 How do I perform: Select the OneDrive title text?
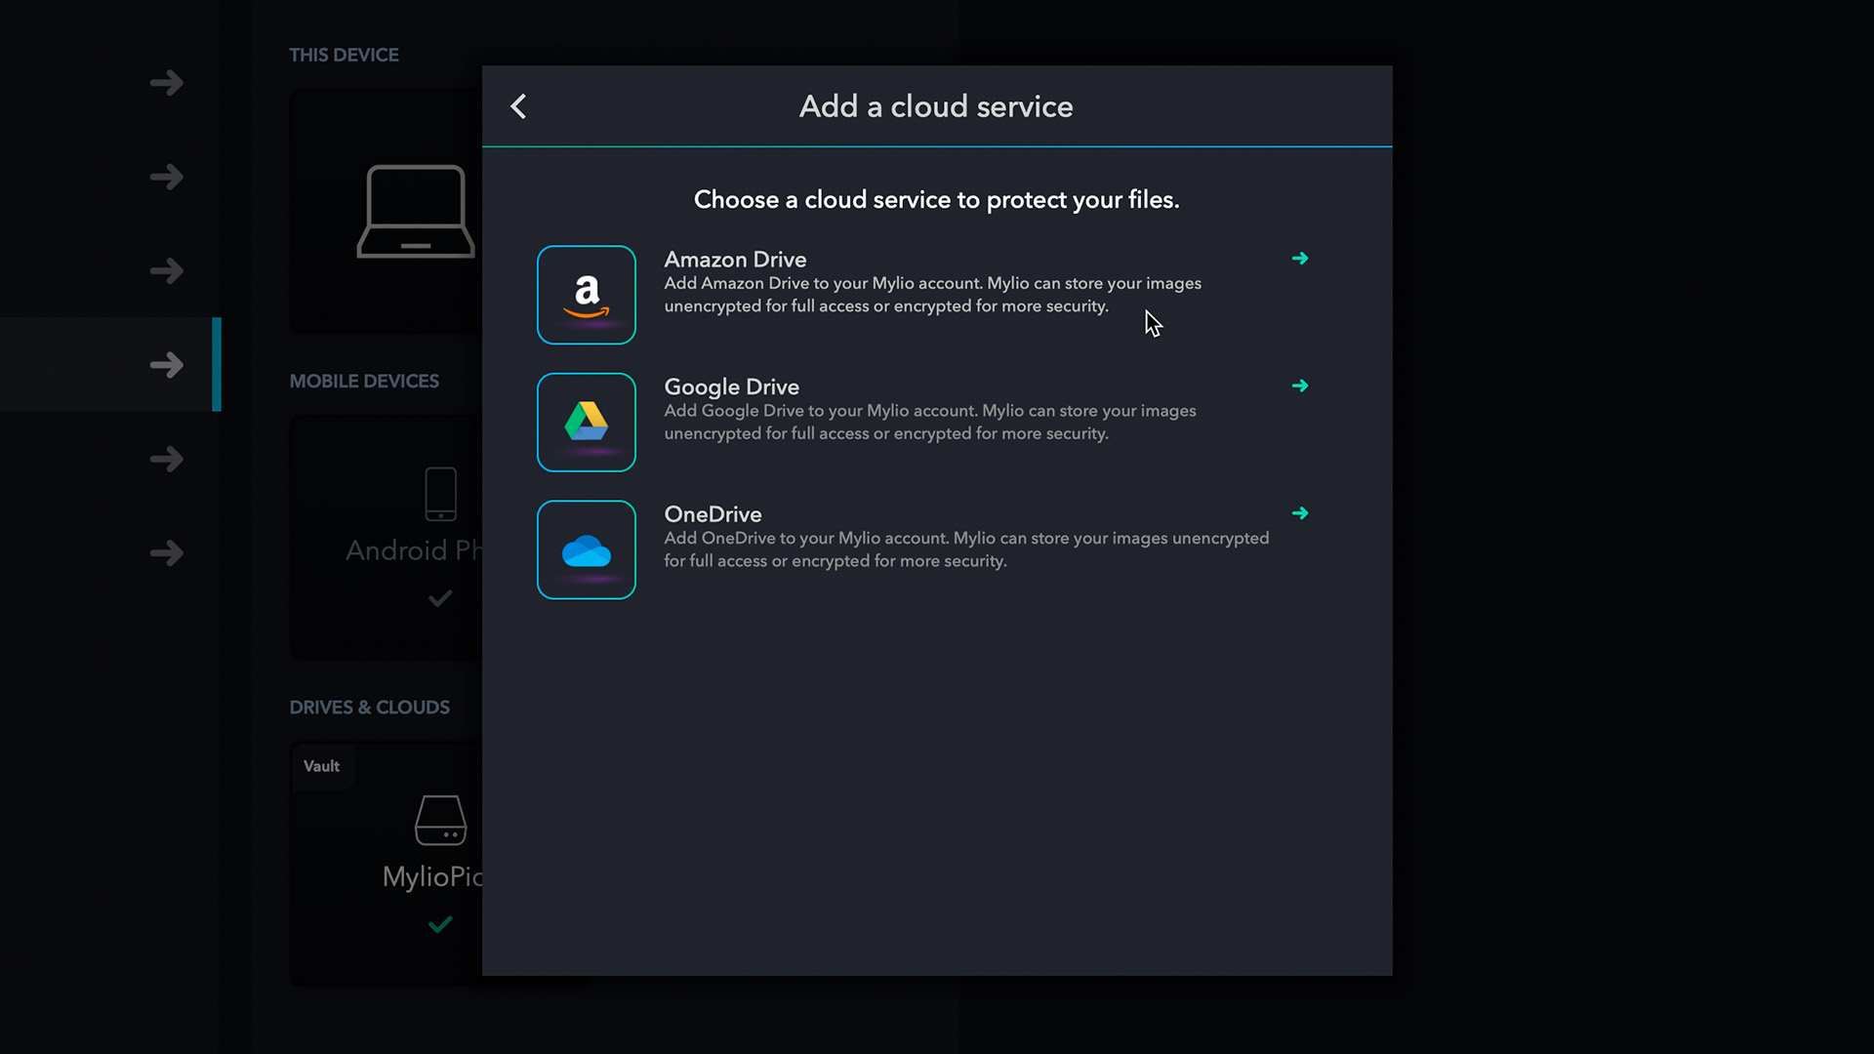(713, 514)
